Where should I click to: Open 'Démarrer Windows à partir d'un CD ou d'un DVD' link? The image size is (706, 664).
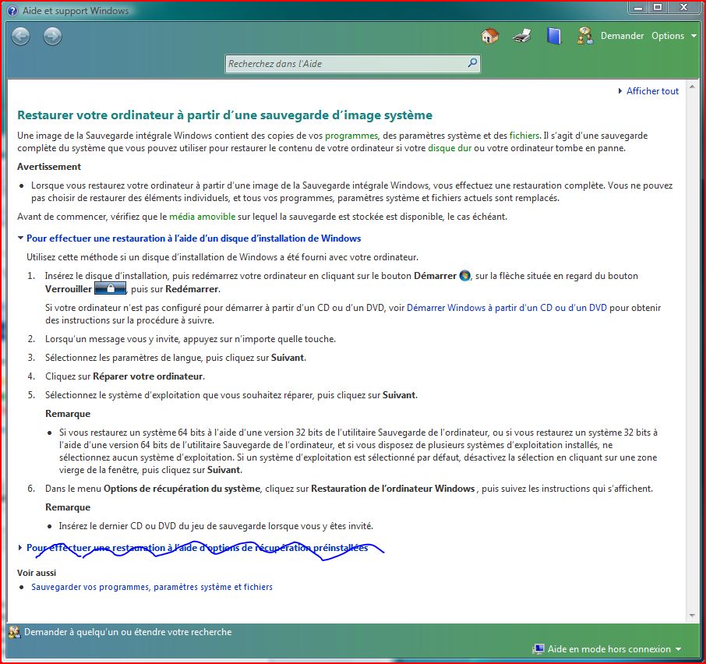[507, 308]
